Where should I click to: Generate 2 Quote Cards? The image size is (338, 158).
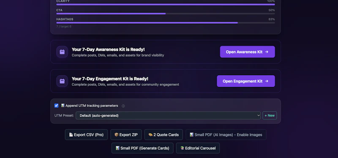click(164, 135)
